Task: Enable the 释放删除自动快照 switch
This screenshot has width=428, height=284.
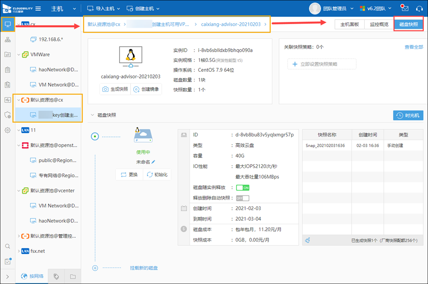Action: (x=243, y=198)
